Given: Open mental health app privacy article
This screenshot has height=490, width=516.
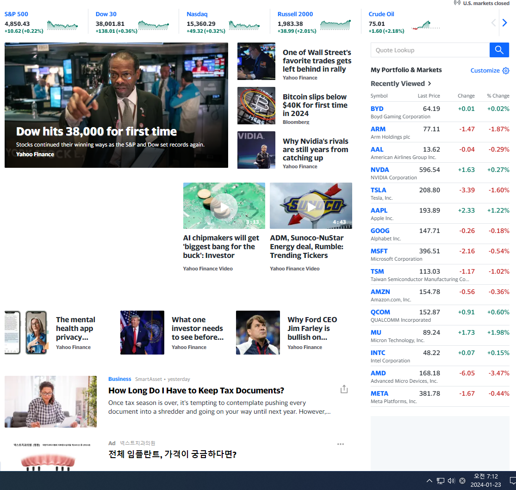Looking at the screenshot, I should pyautogui.click(x=75, y=328).
